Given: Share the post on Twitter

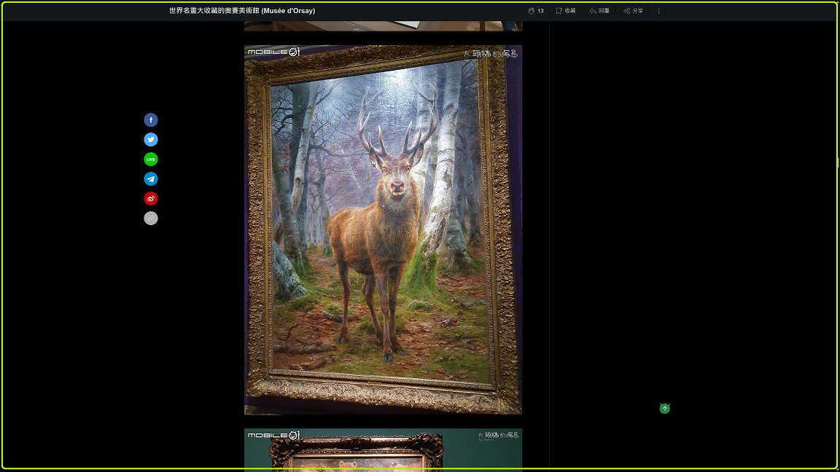Looking at the screenshot, I should 150,140.
